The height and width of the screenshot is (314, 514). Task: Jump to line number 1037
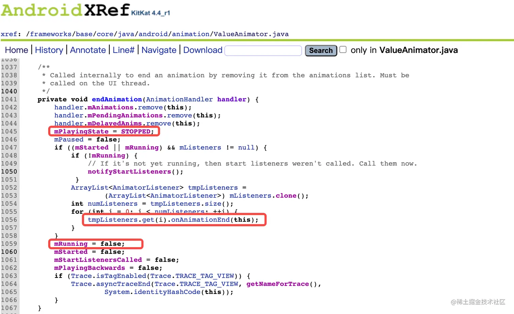click(9, 67)
